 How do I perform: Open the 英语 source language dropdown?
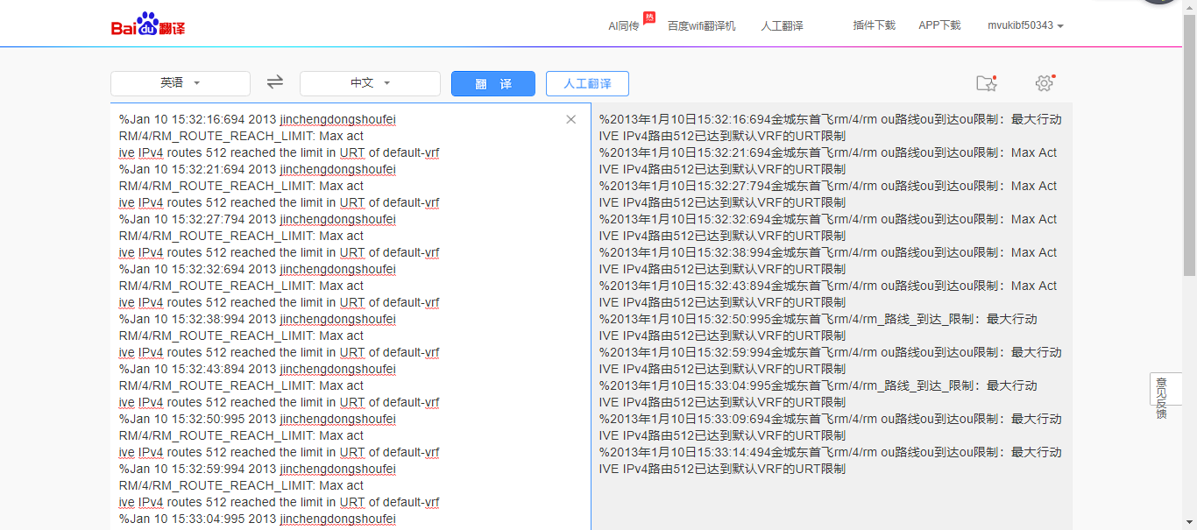point(181,83)
